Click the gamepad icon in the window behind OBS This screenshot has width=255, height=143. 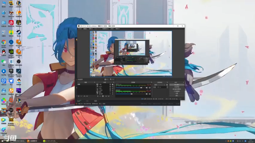coord(95,101)
